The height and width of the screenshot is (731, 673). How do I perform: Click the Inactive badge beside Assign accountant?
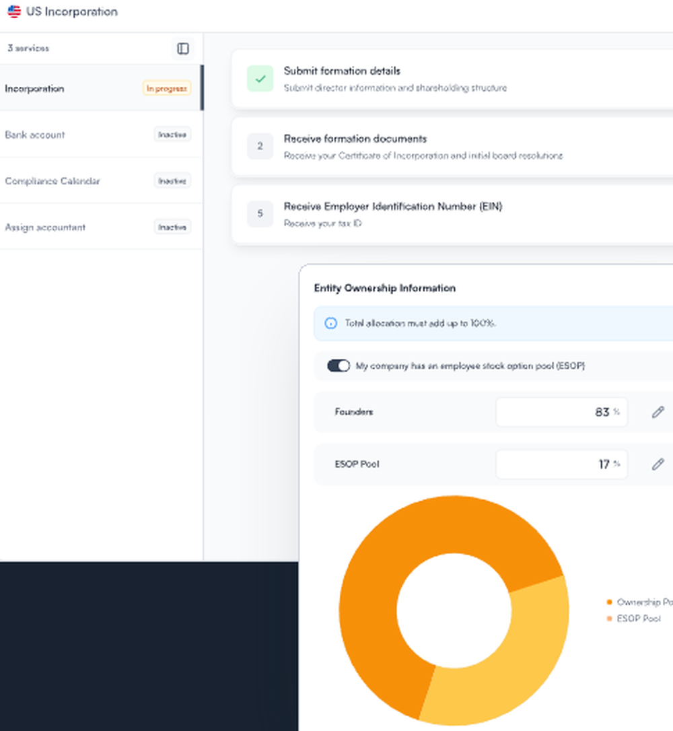[172, 227]
